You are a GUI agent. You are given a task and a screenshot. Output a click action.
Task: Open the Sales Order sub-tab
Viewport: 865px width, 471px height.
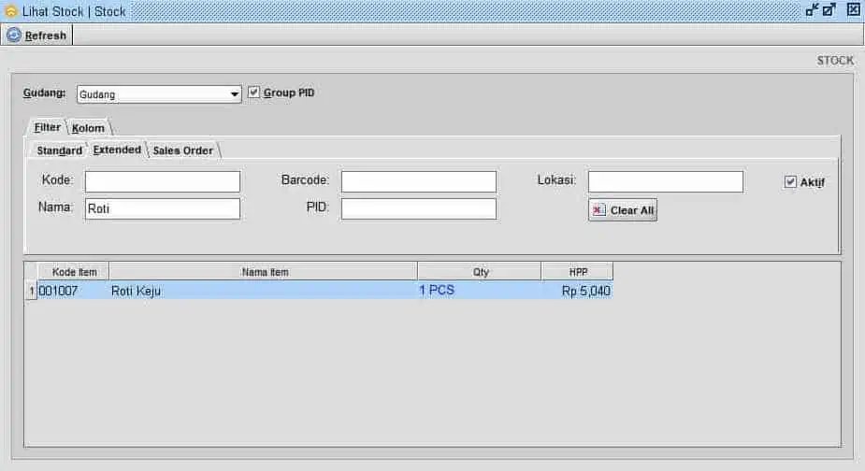coord(182,150)
